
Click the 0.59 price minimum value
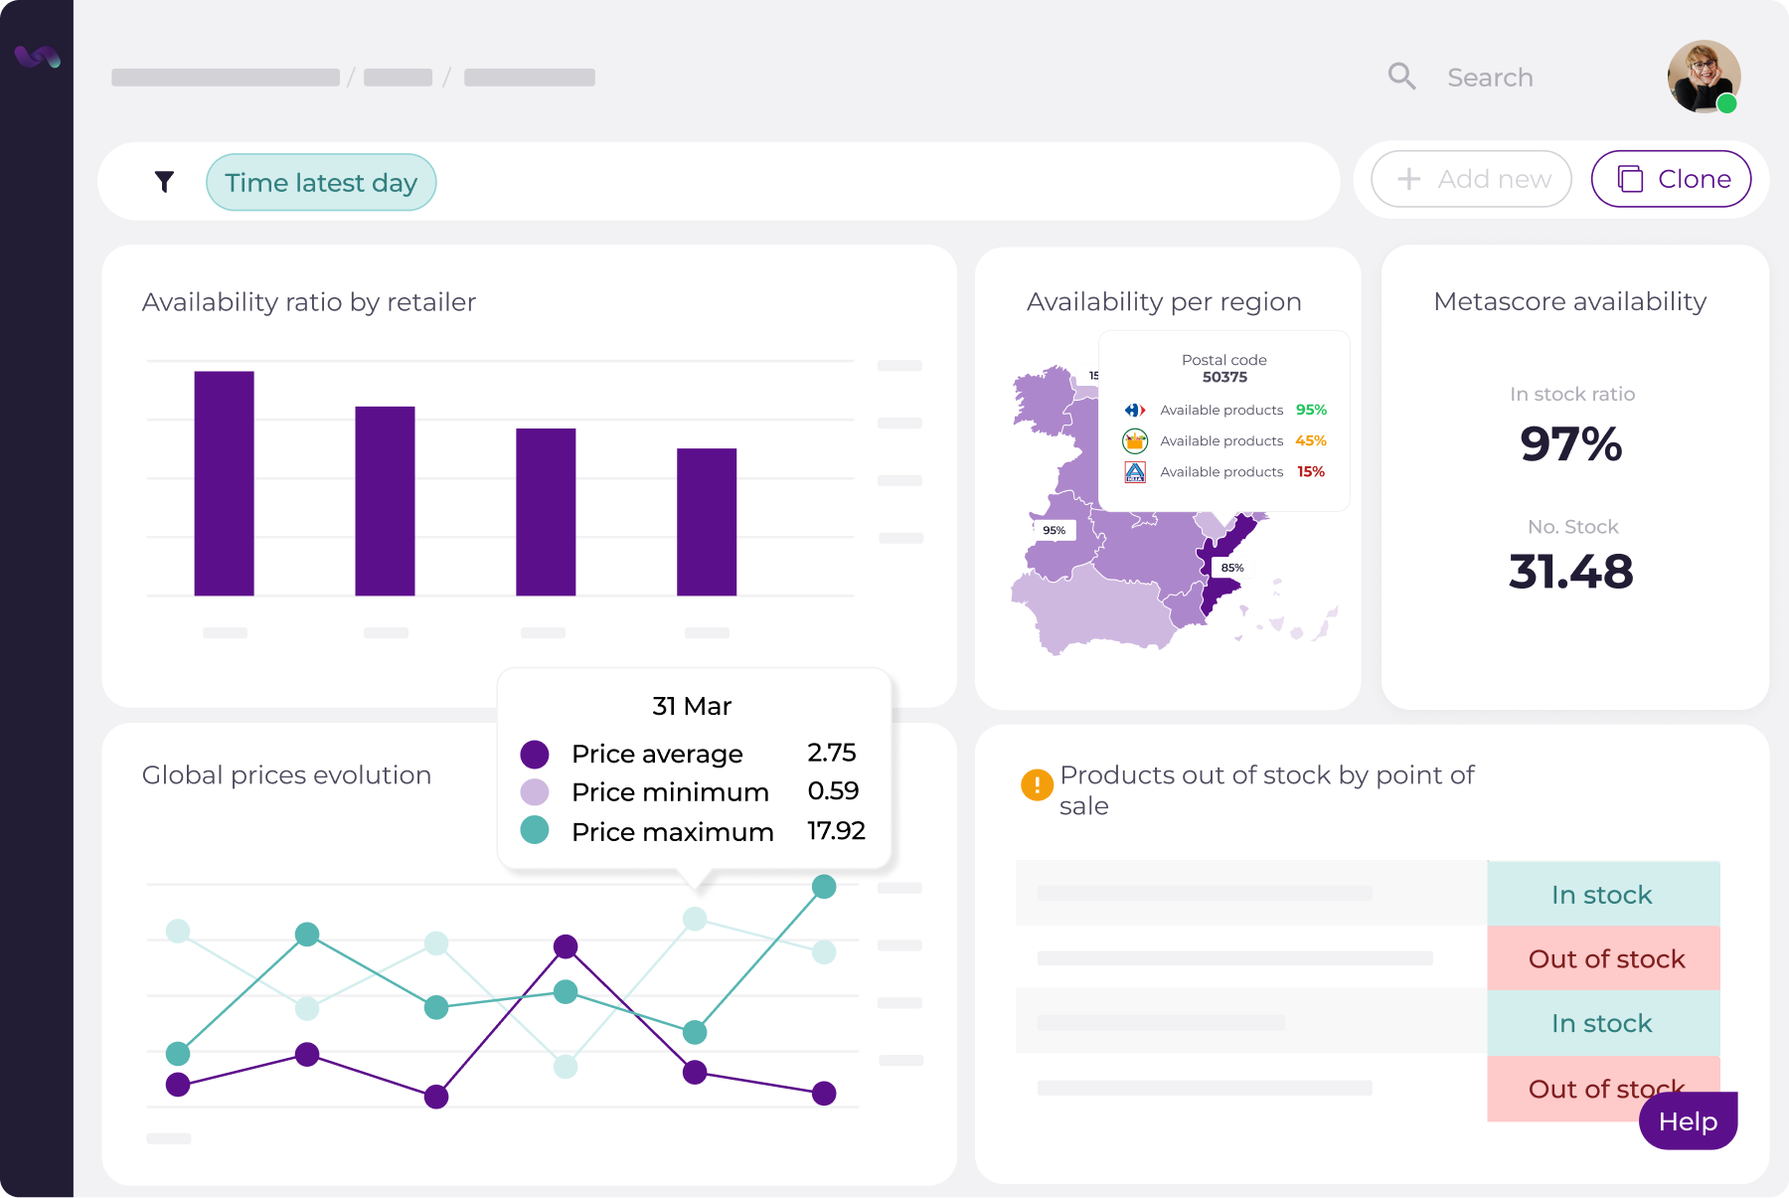pos(833,791)
